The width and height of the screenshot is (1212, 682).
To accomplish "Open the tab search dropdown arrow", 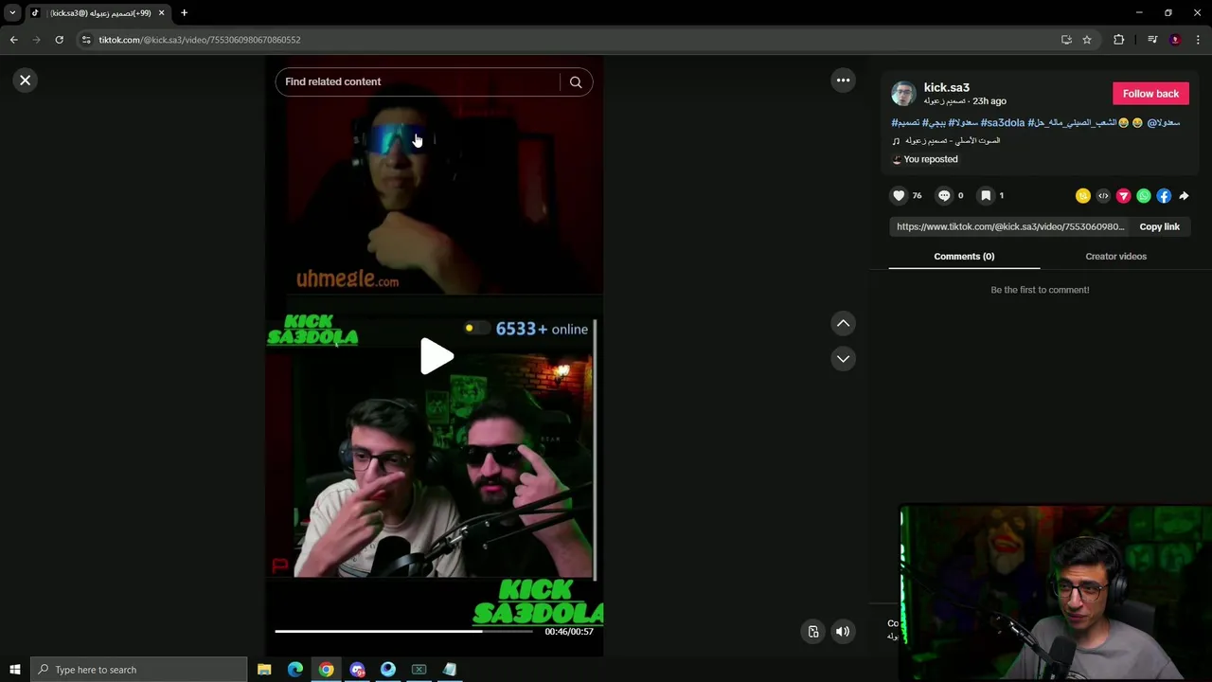I will pyautogui.click(x=12, y=13).
